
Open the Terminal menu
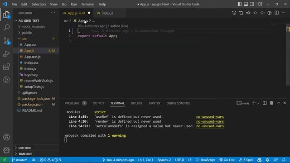[87, 4]
